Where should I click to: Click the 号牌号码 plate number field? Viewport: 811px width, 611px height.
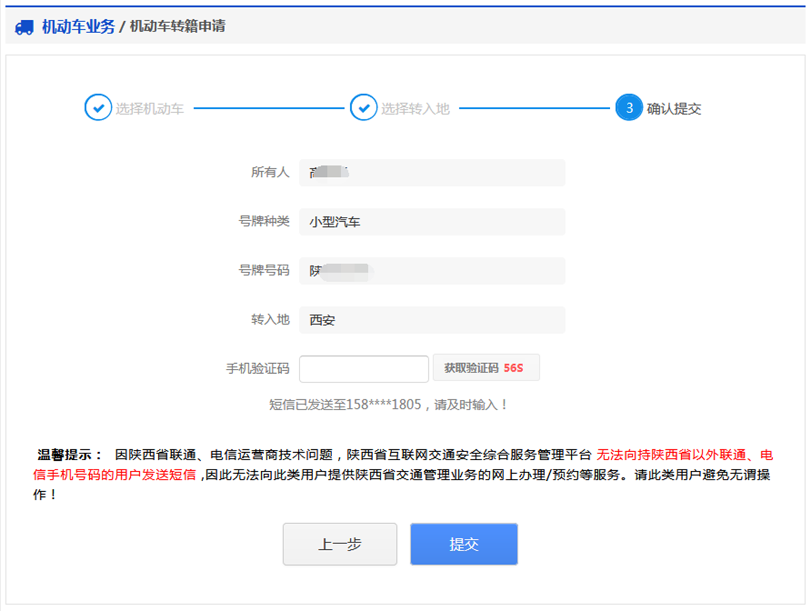[x=432, y=271]
